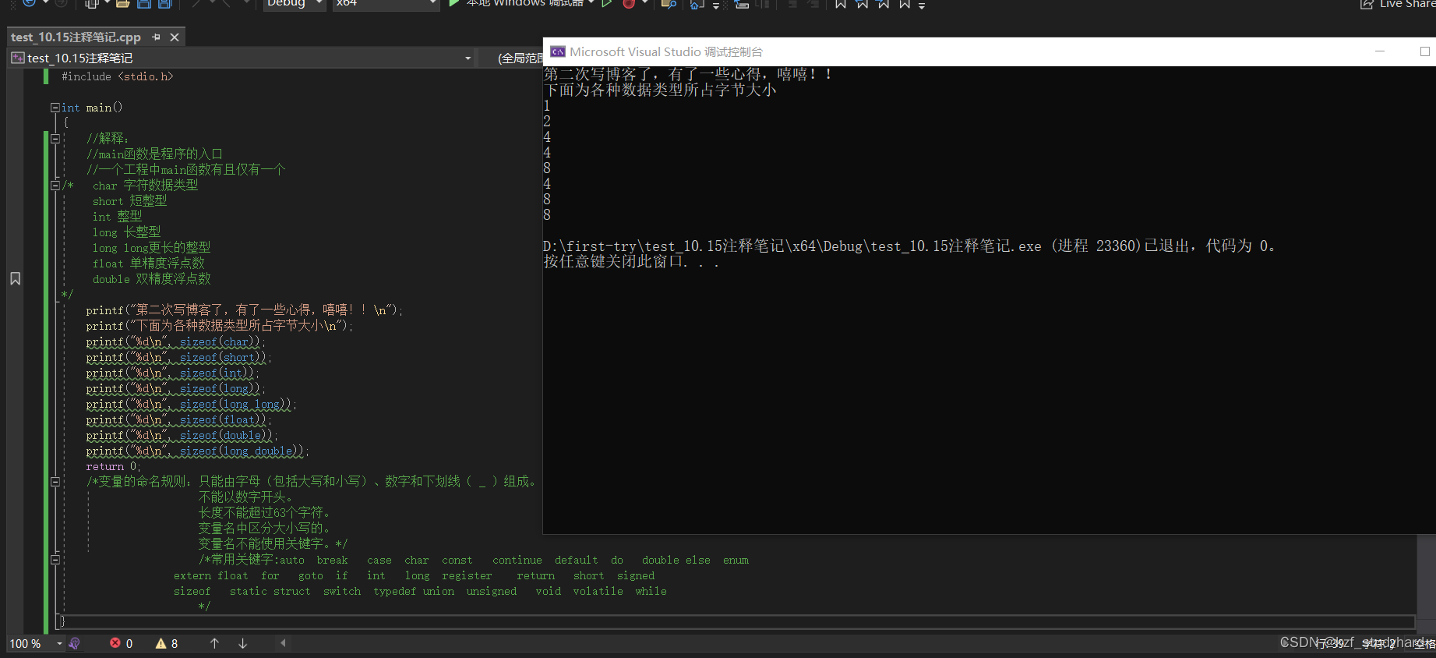The height and width of the screenshot is (658, 1436).
Task: Pin the test_10.15注释笔记.cpp tab
Action: [156, 37]
